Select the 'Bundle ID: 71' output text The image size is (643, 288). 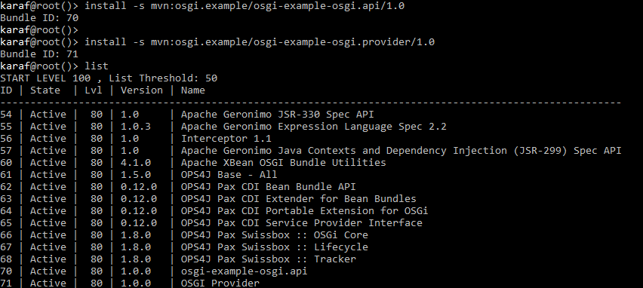(39, 54)
